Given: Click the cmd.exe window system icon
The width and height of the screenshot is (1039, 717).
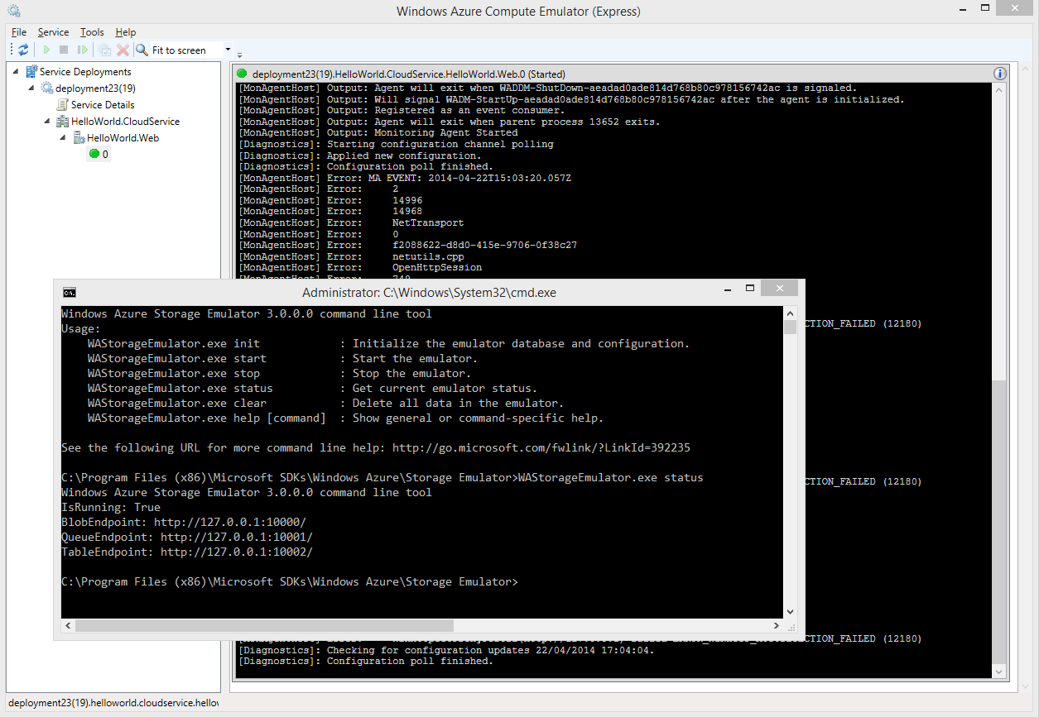Looking at the screenshot, I should 70,292.
